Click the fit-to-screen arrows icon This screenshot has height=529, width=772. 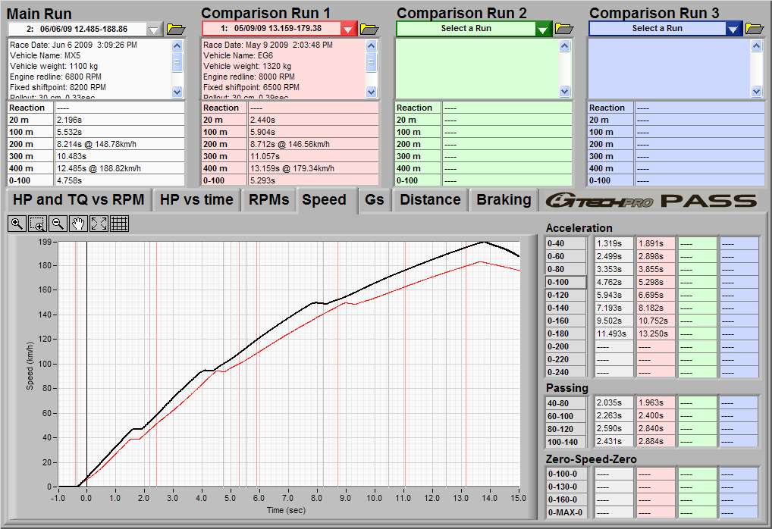99,223
